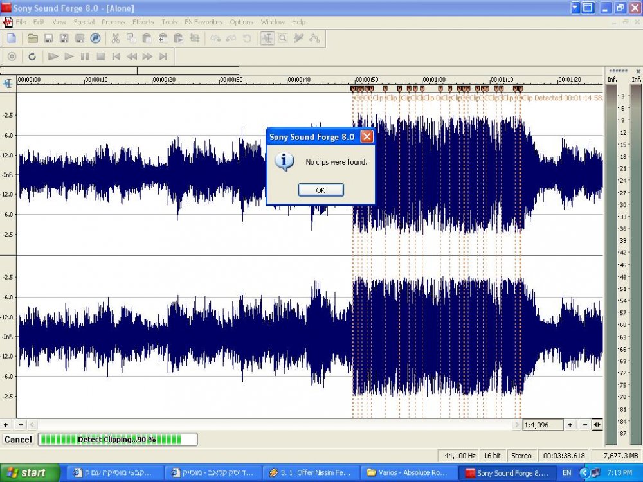Click the Clip Detected 00:01:14.58 marker label

562,98
